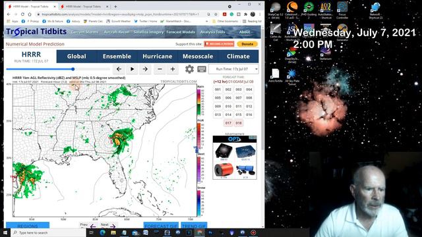Advance one forecast frame with right arrow
422x237 pixels.
[145, 69]
